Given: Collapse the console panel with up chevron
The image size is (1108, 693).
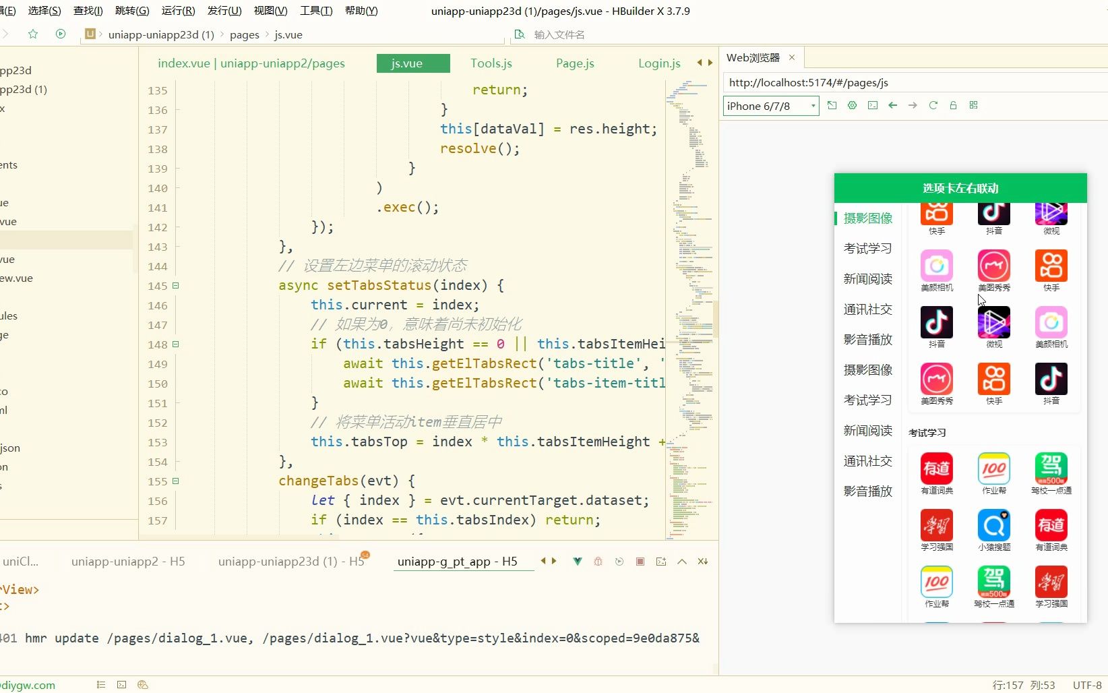Looking at the screenshot, I should (x=682, y=561).
